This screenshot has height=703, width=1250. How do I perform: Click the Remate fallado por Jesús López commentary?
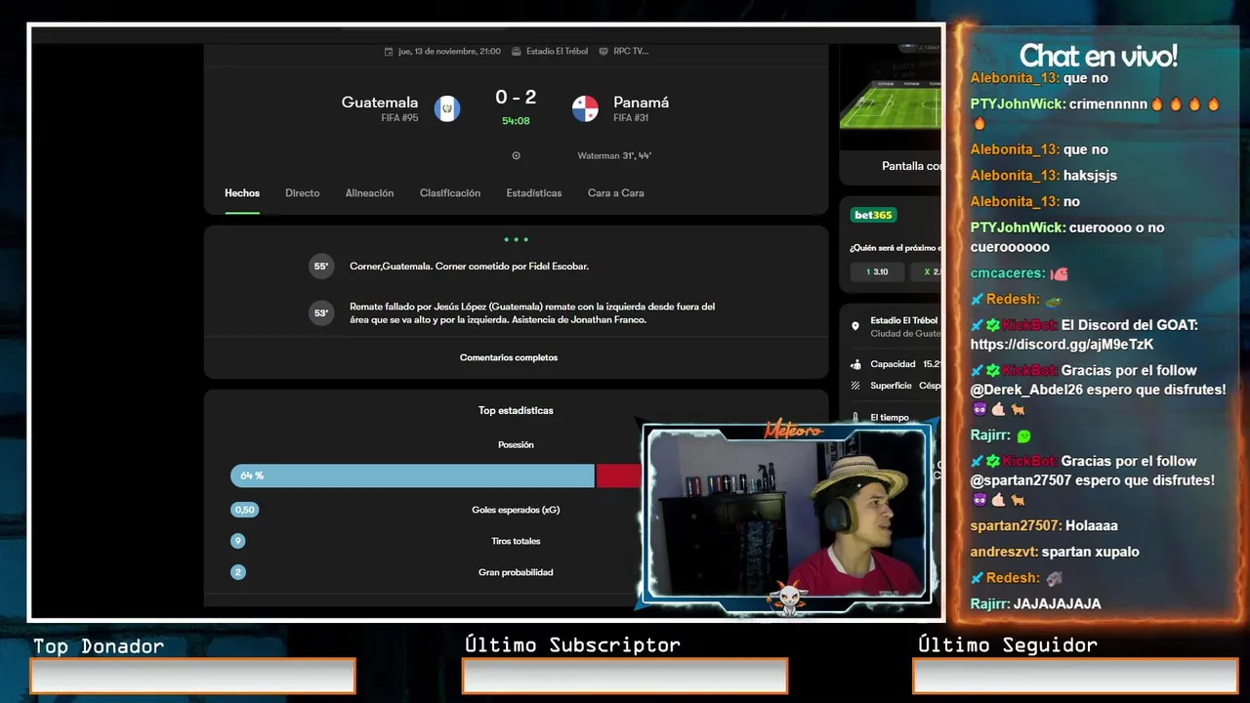coord(532,313)
